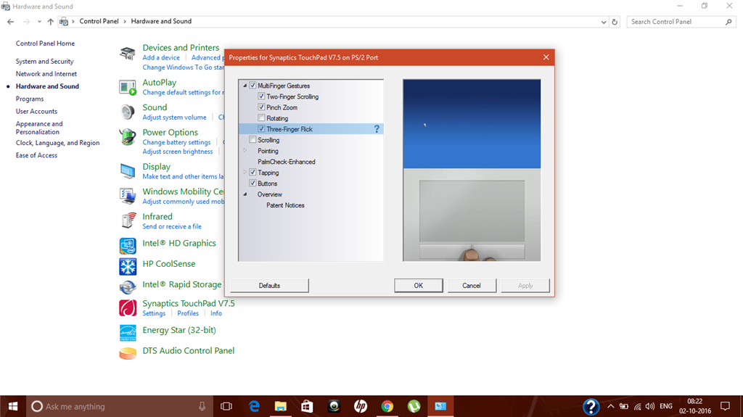Open the HP taskbar icon
The width and height of the screenshot is (743, 417).
[361, 406]
